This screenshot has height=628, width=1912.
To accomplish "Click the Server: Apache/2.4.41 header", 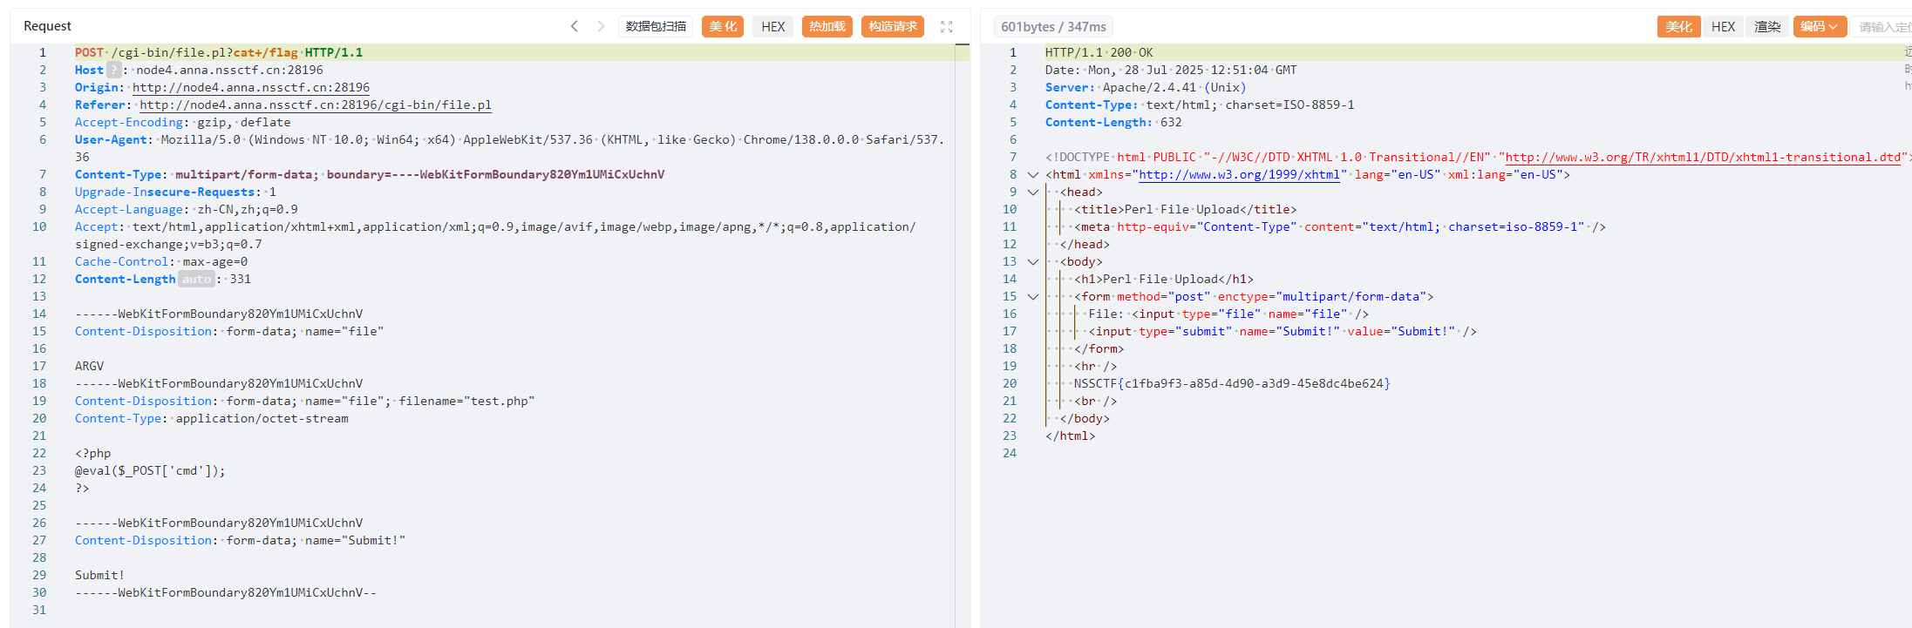I will point(1146,87).
